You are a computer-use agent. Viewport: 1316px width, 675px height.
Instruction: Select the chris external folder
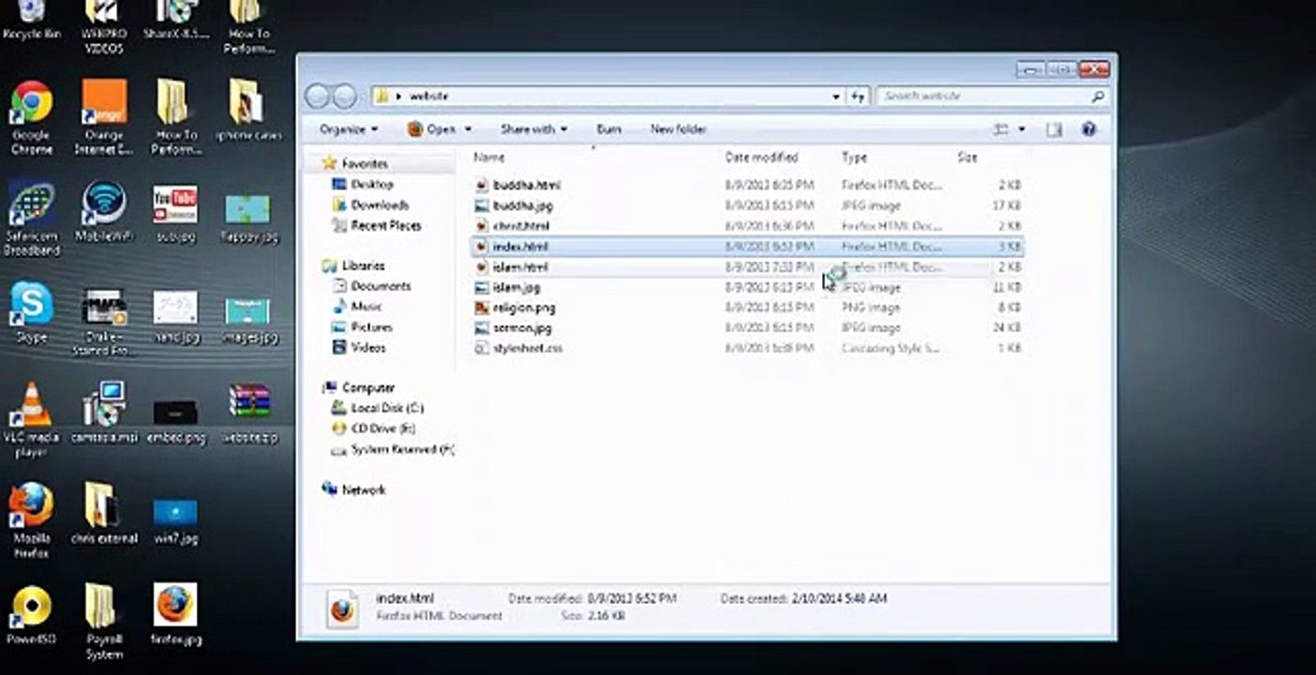tap(104, 513)
